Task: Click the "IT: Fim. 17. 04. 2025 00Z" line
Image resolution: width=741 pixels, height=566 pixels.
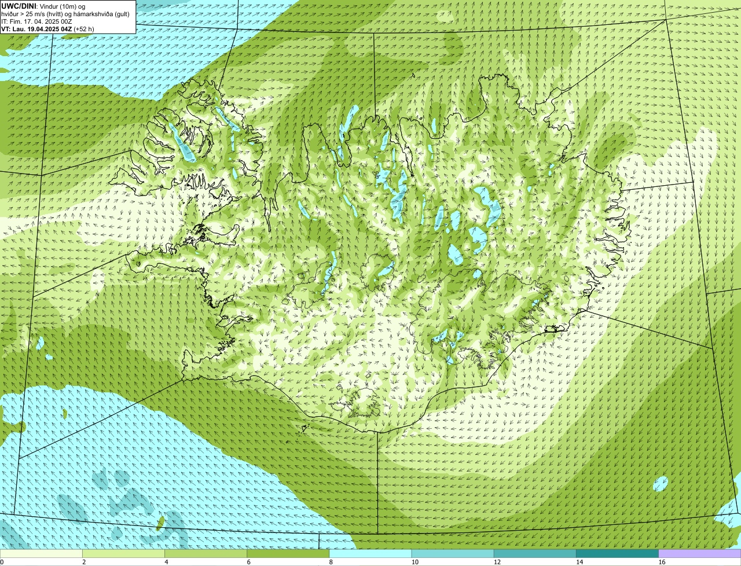Action: coord(38,21)
